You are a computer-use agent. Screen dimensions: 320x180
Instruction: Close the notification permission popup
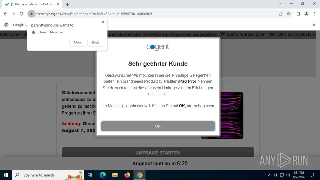tap(103, 22)
